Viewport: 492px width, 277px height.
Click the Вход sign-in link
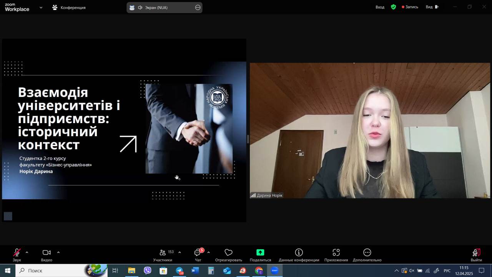380,7
